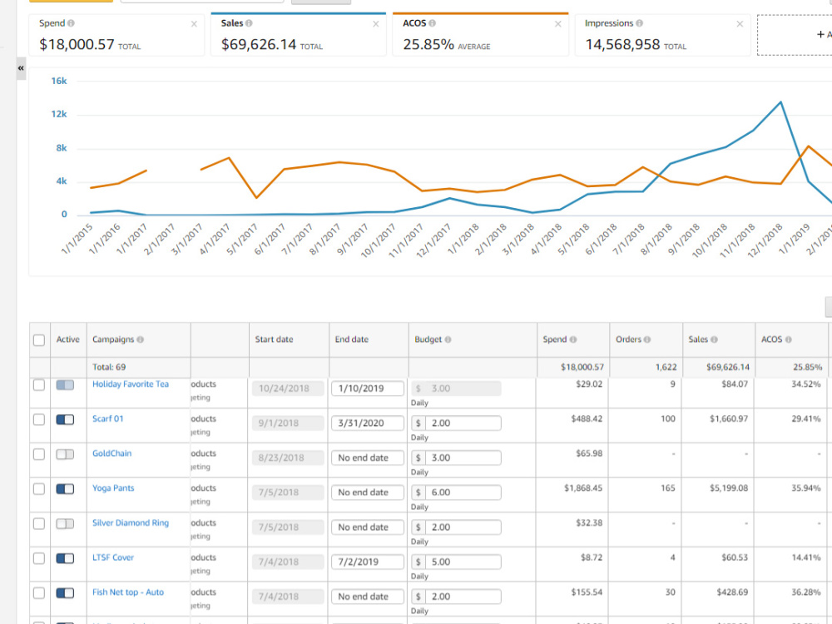This screenshot has height=624, width=832.
Task: Check the Holiday Favorite Tea row checkbox
Action: (x=39, y=385)
